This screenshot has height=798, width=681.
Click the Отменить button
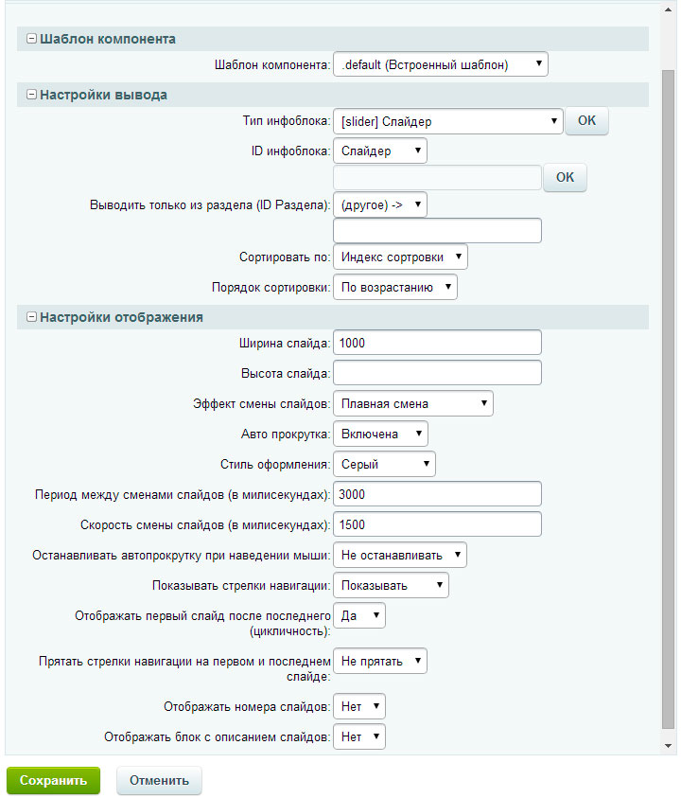tap(159, 781)
